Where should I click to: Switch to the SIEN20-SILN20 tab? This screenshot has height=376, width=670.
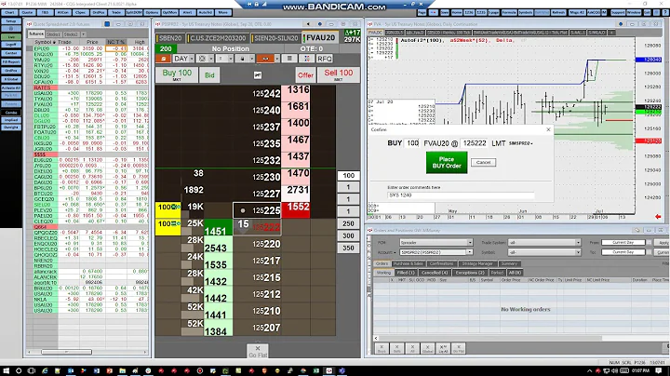[x=275, y=38]
